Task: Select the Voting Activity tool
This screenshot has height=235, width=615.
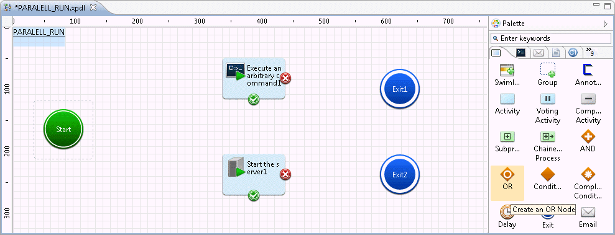Action: click(x=548, y=109)
